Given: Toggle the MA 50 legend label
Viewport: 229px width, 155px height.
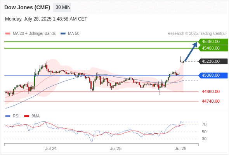Looking at the screenshot, I should [x=74, y=34].
